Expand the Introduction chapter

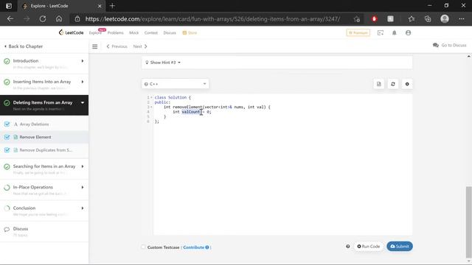[x=83, y=61]
